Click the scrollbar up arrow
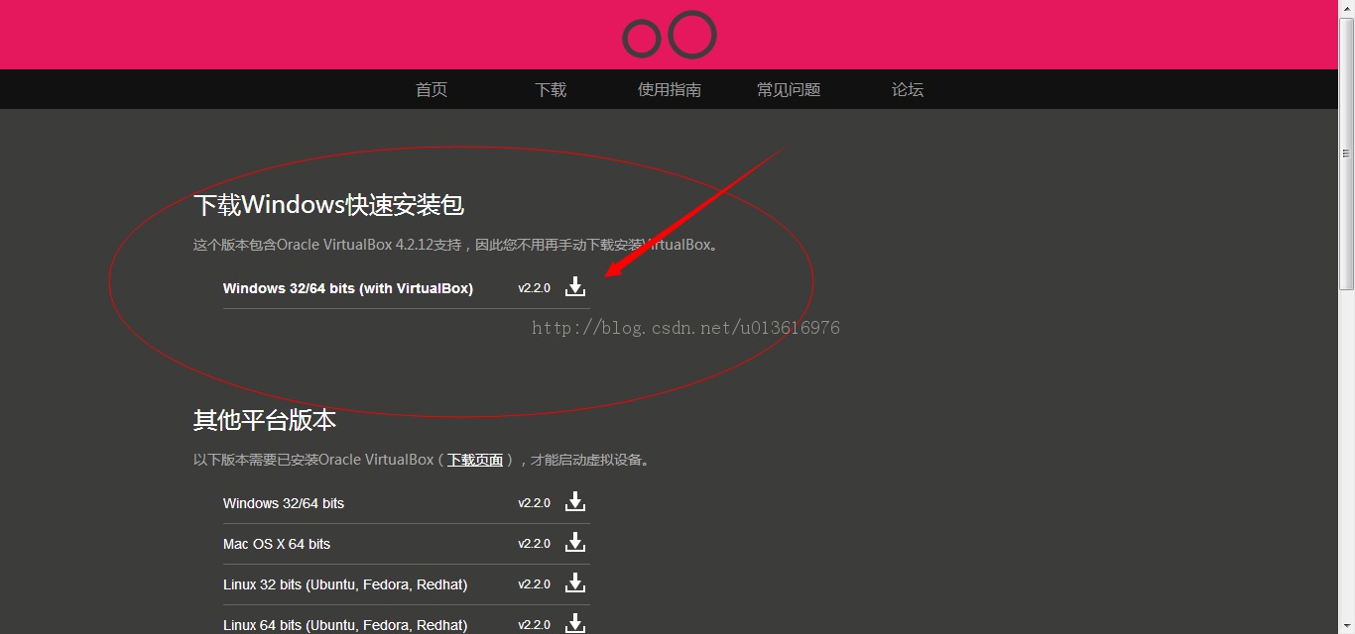This screenshot has height=634, width=1355. (1346, 8)
